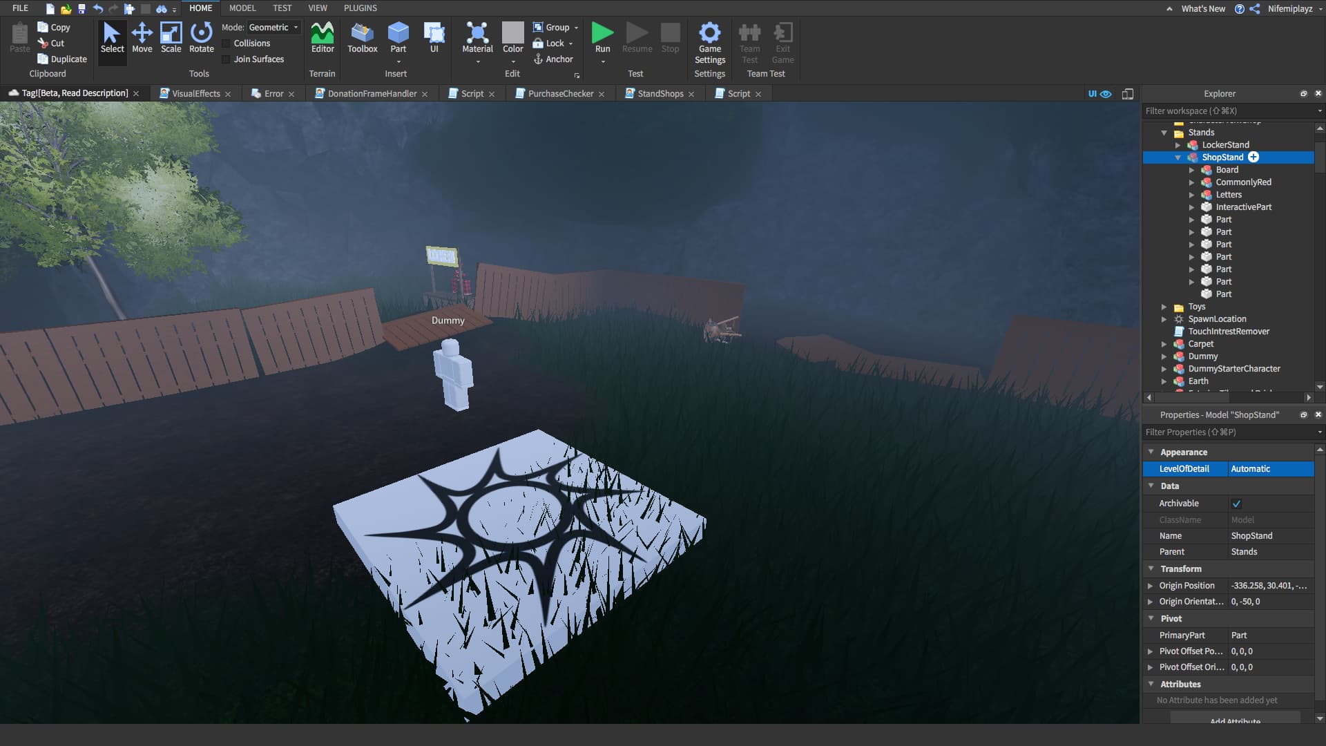Open Game Settings
1326x746 pixels.
[709, 42]
